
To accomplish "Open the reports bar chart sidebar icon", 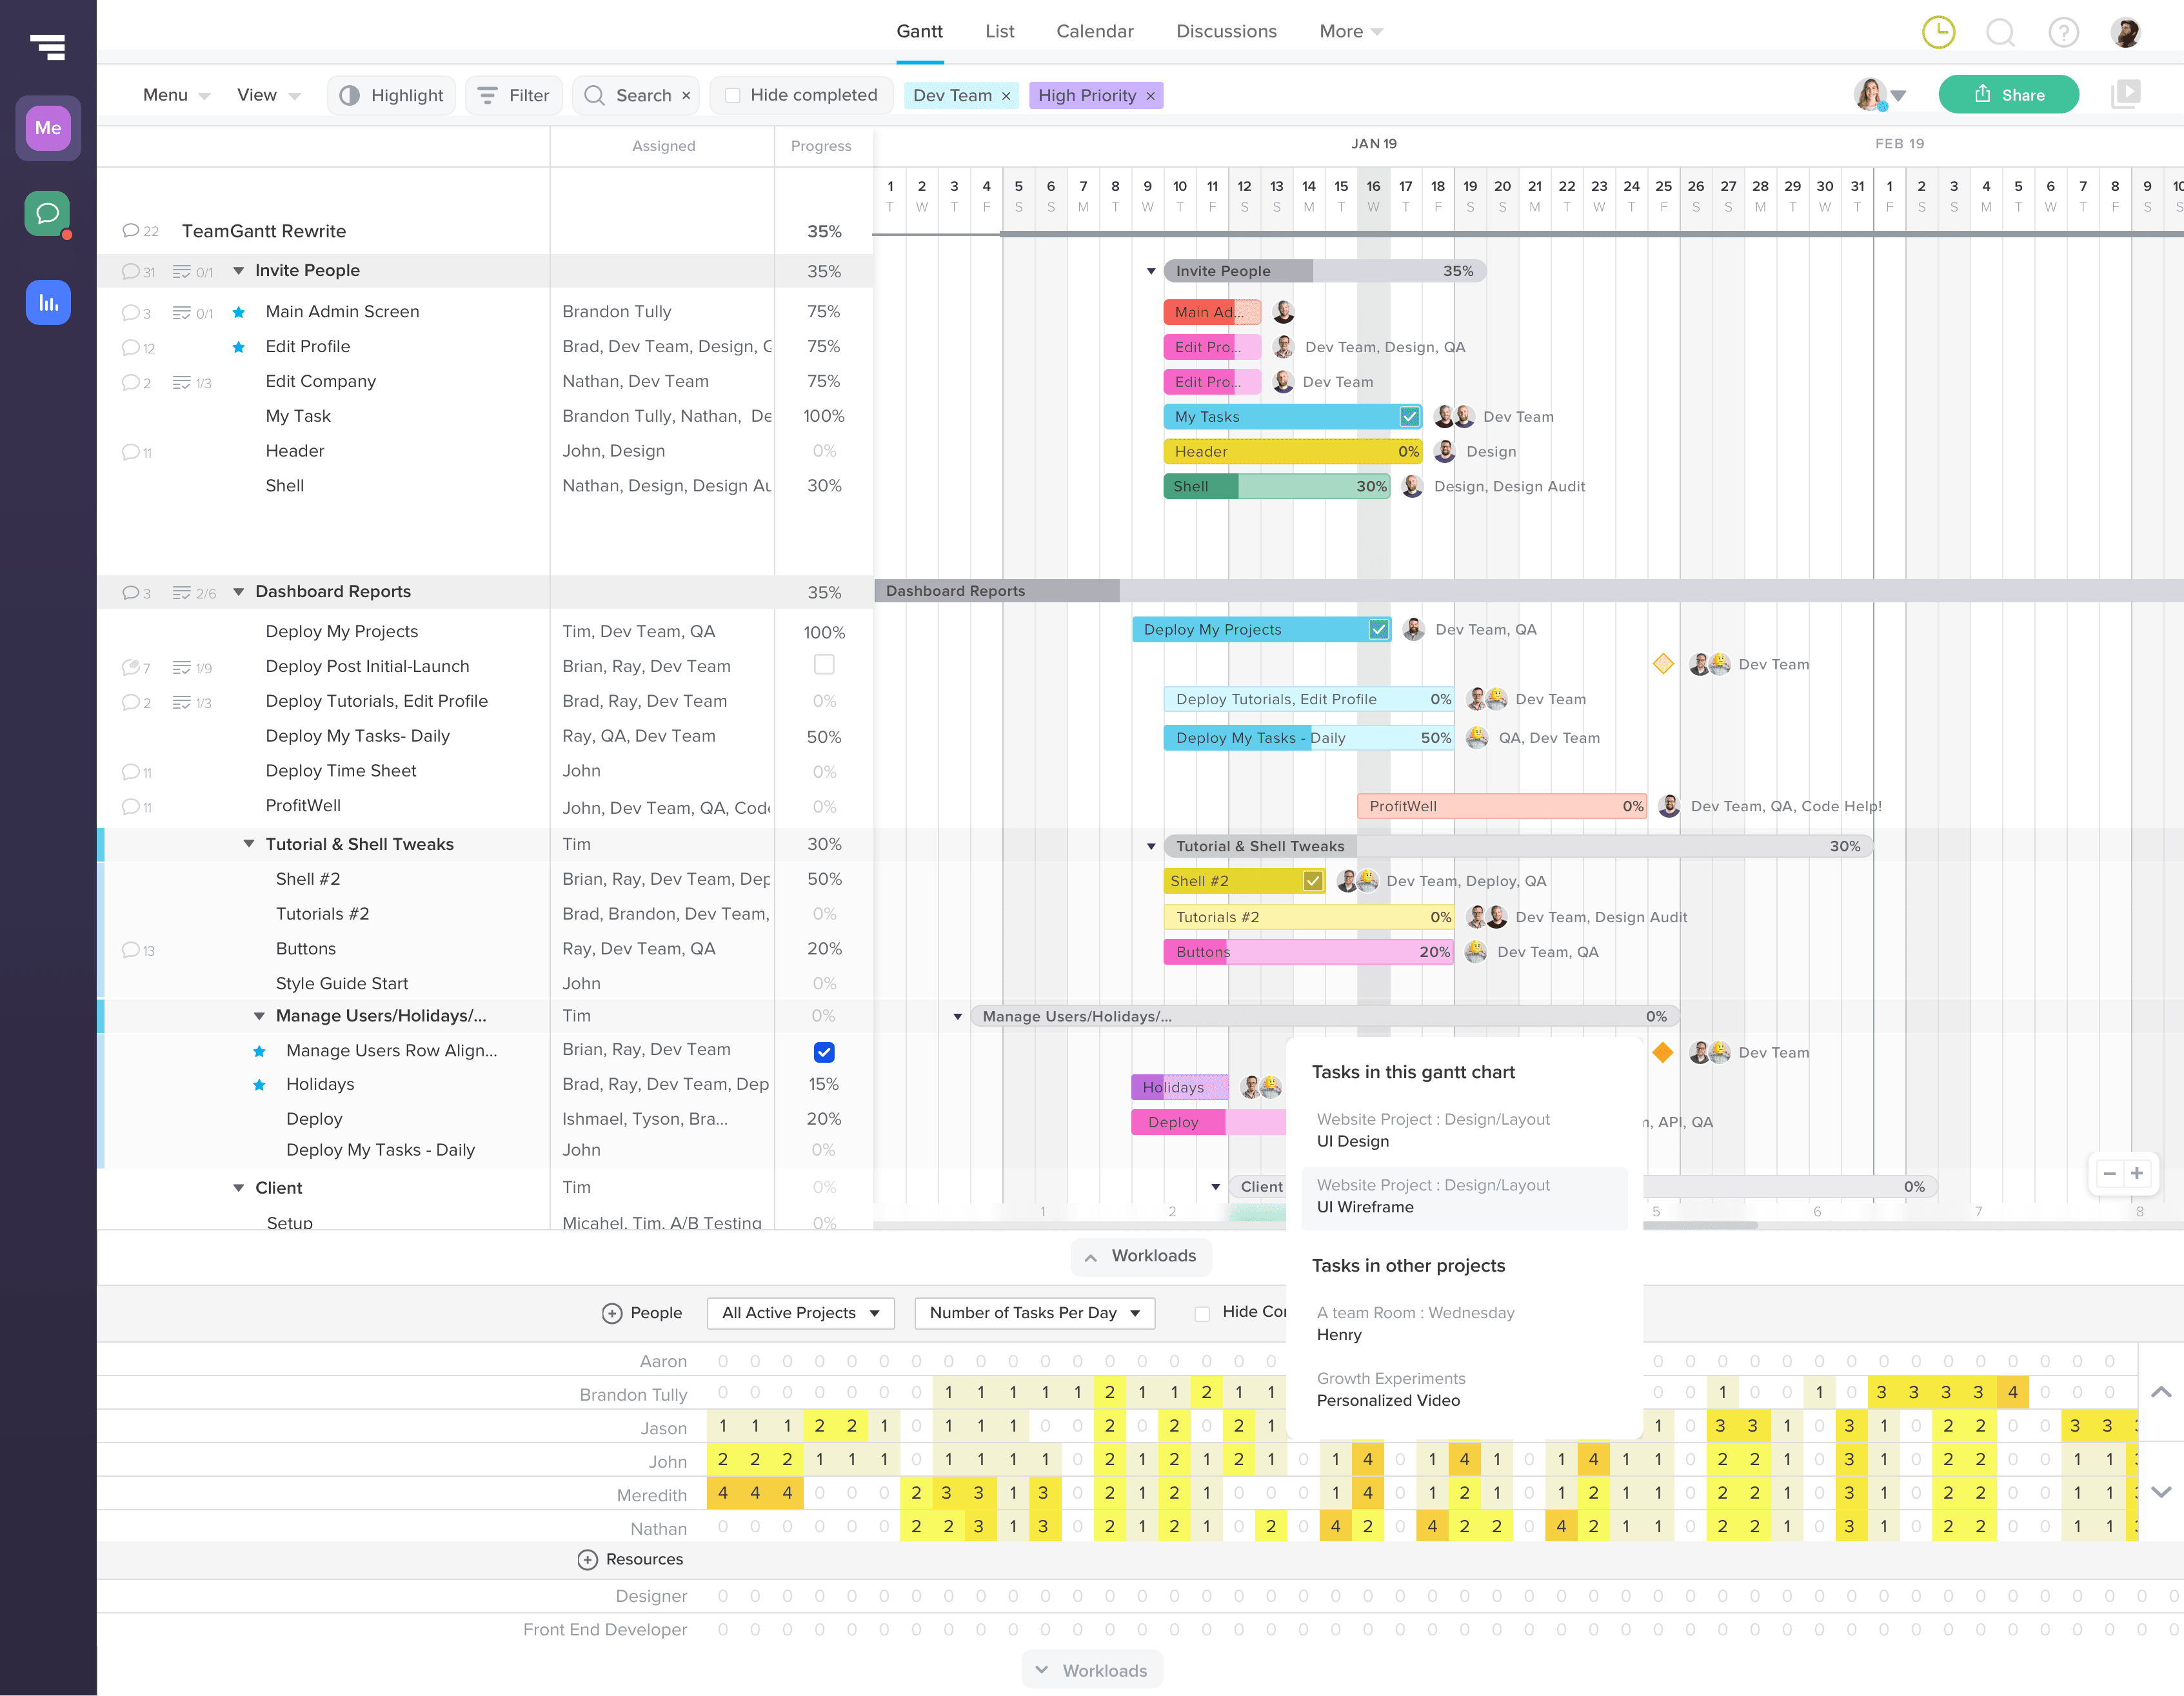I will [47, 302].
